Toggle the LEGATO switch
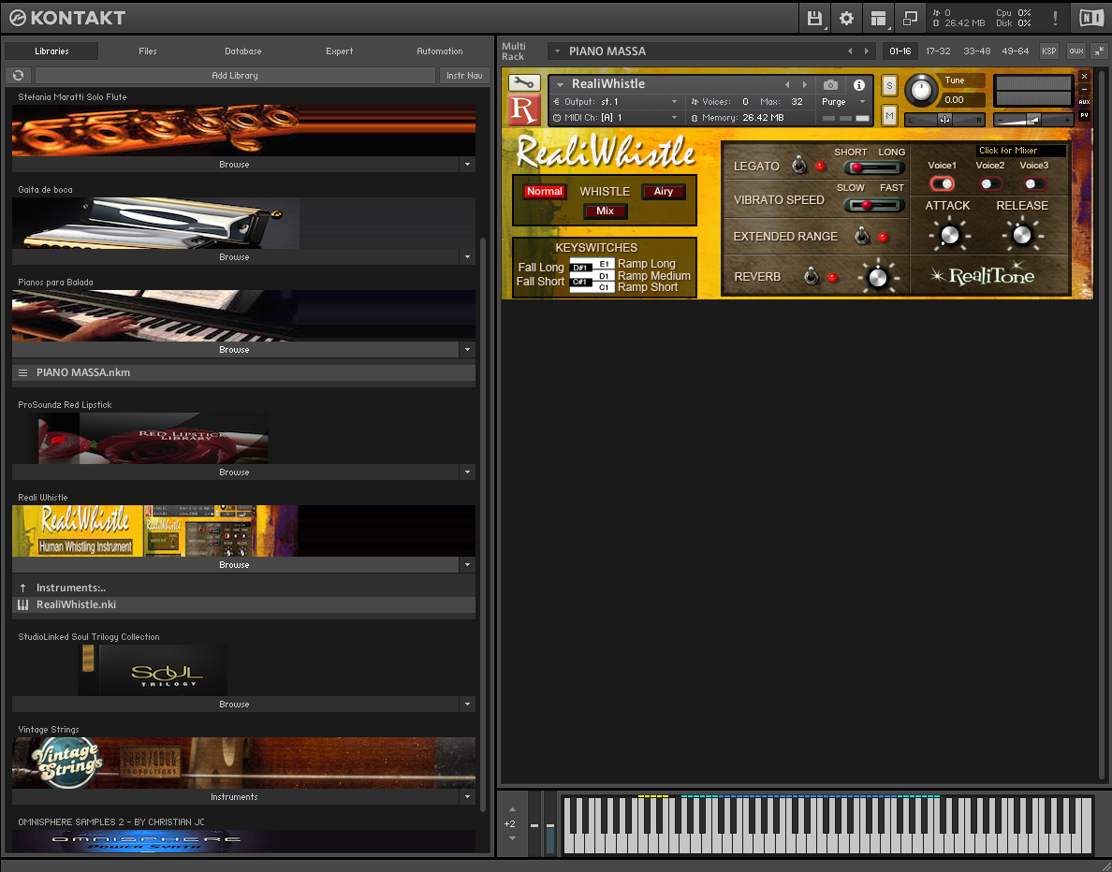This screenshot has height=872, width=1112. click(799, 166)
